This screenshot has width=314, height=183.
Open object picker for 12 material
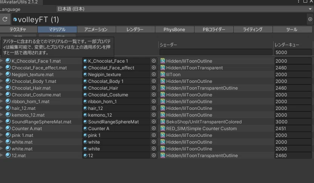click(x=153, y=156)
